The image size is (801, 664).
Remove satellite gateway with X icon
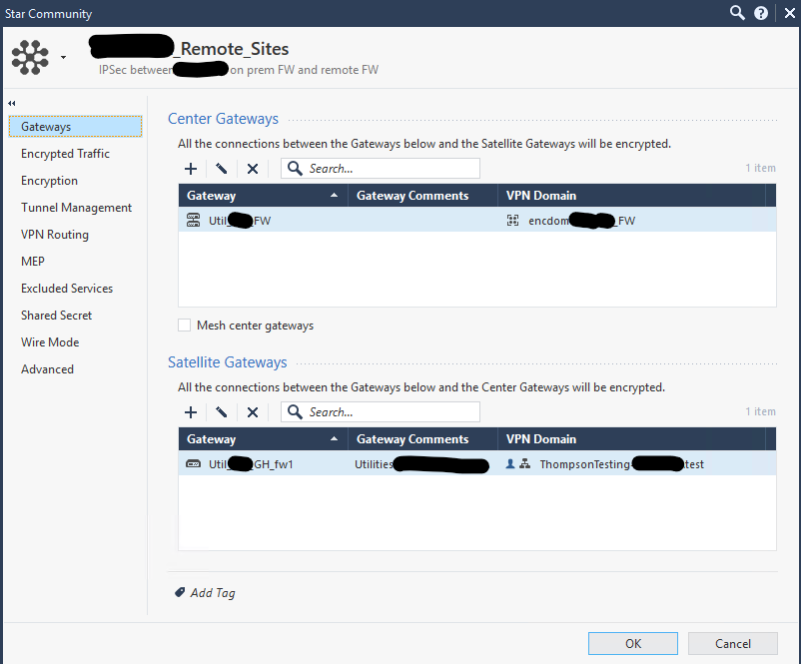(x=253, y=412)
